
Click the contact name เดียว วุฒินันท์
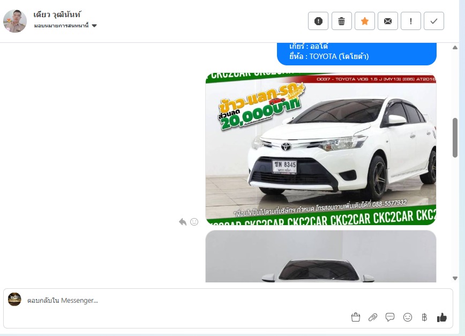[x=57, y=14]
